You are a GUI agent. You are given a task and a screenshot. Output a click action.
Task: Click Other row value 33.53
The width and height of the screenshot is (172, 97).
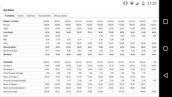click(90, 43)
